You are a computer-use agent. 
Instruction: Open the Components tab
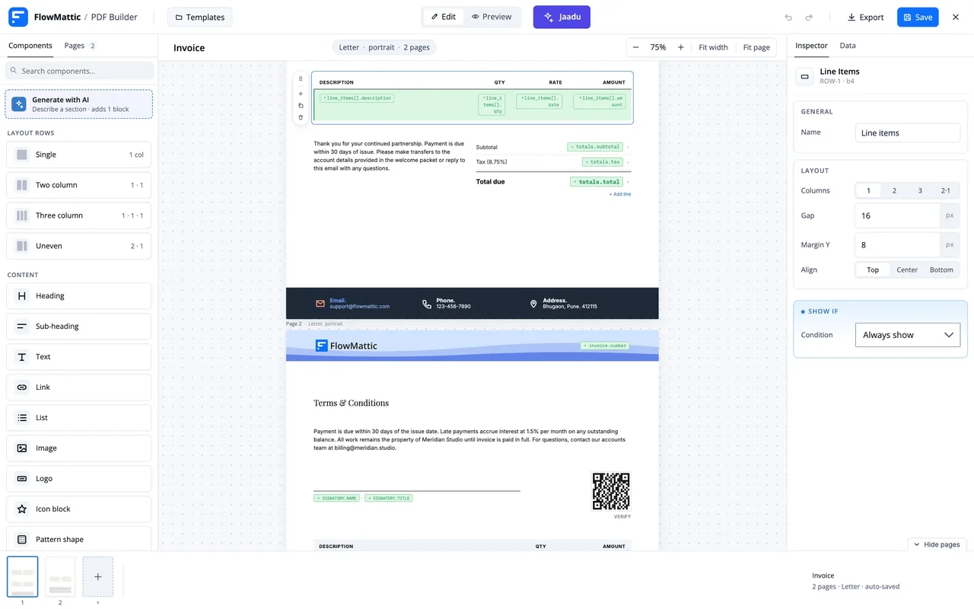point(30,46)
